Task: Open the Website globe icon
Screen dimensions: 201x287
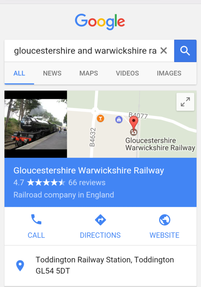Action: pyautogui.click(x=164, y=220)
